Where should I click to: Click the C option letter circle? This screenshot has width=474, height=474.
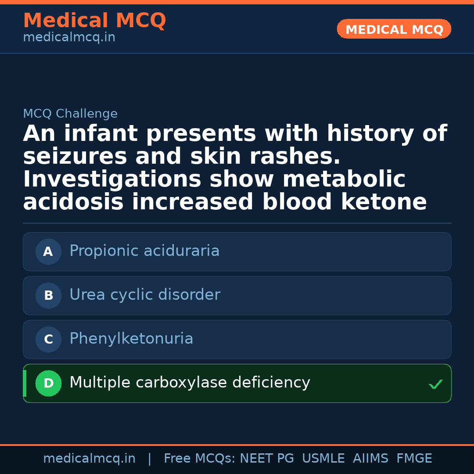pyautogui.click(x=48, y=340)
